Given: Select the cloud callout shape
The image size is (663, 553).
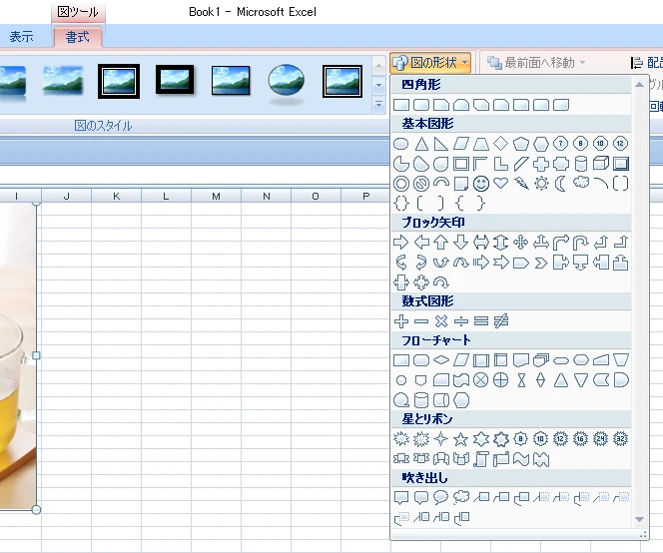Looking at the screenshot, I should click(460, 497).
